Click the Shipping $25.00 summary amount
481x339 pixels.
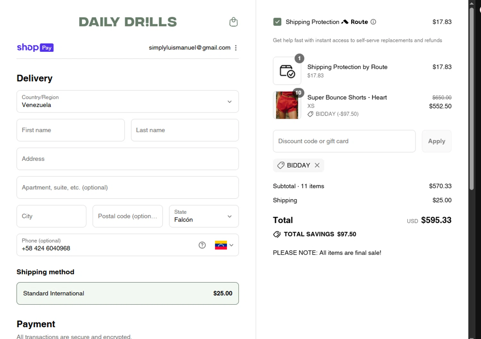pyautogui.click(x=442, y=200)
